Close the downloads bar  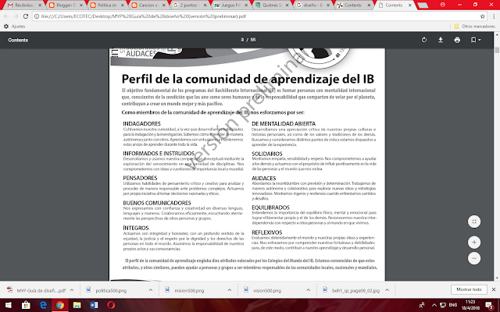(494, 289)
